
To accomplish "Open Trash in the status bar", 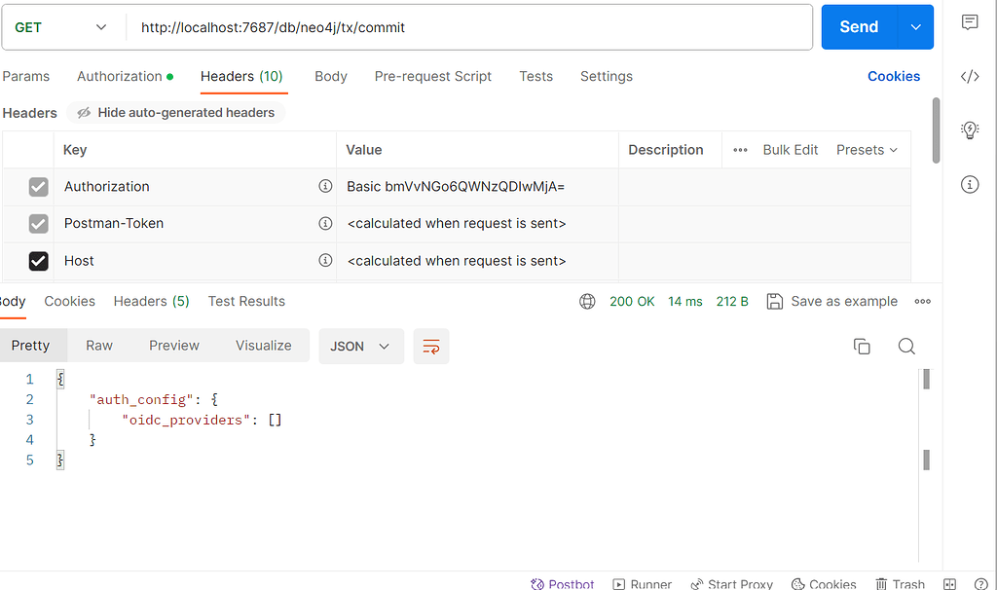I will pyautogui.click(x=900, y=583).
